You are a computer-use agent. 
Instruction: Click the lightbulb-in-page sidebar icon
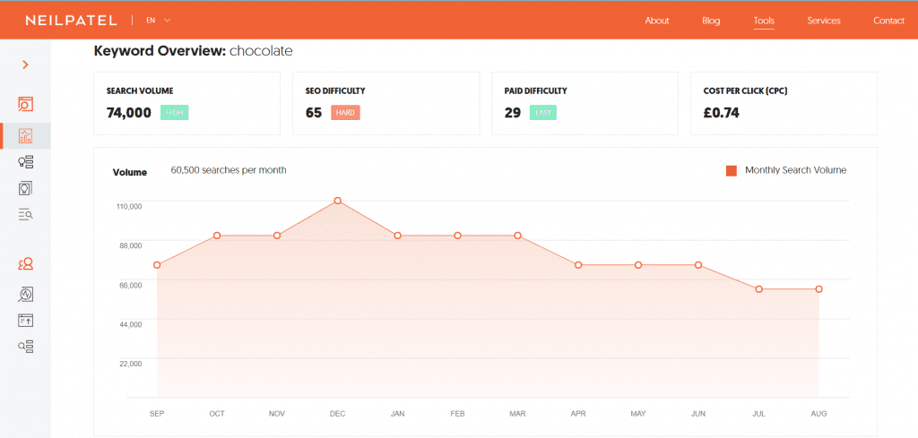(x=25, y=188)
